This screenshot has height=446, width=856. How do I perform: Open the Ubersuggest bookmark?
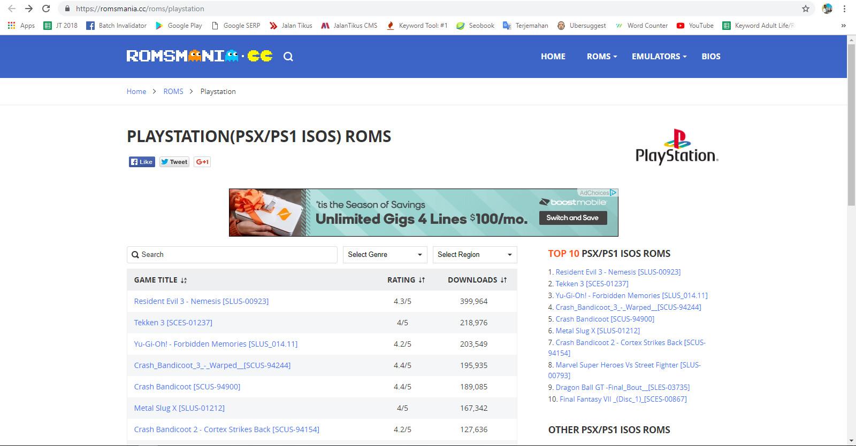[x=582, y=26]
